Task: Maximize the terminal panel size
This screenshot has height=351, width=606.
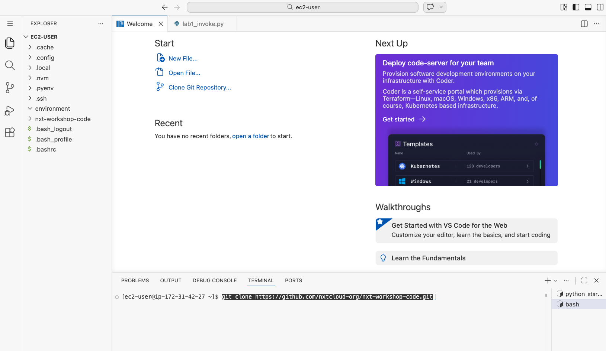Action: pyautogui.click(x=584, y=280)
